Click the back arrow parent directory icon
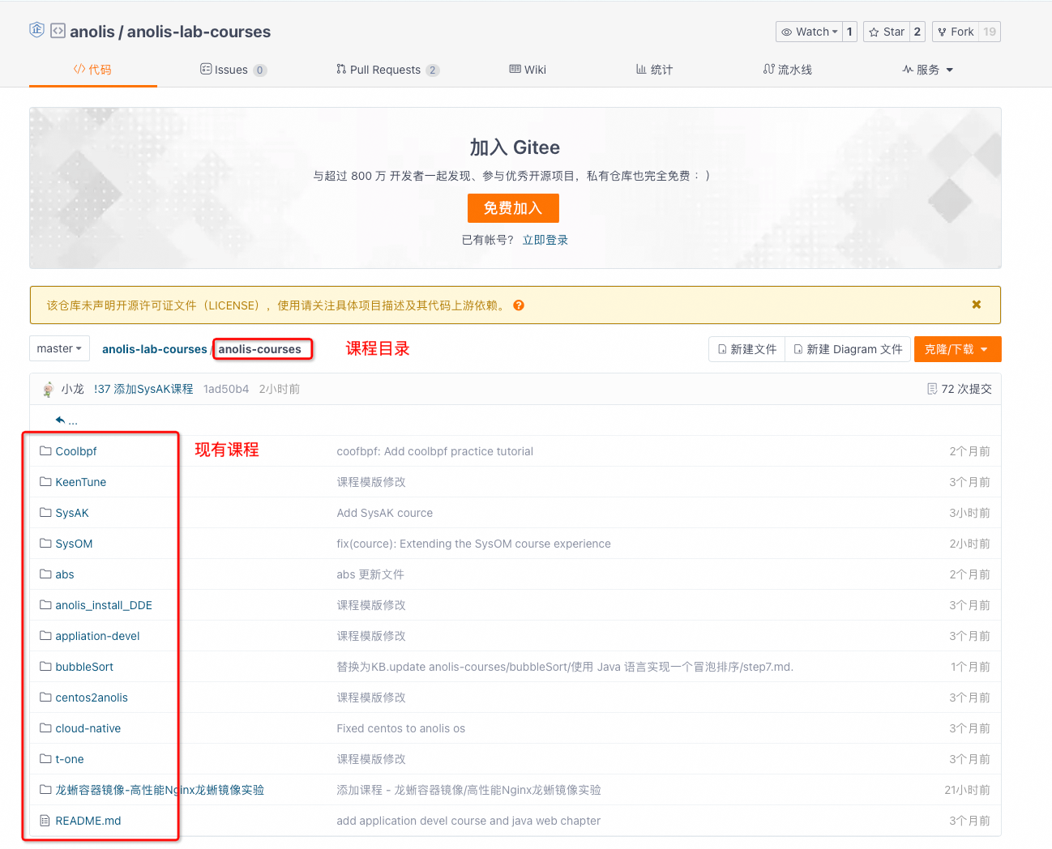The width and height of the screenshot is (1052, 849). [60, 420]
